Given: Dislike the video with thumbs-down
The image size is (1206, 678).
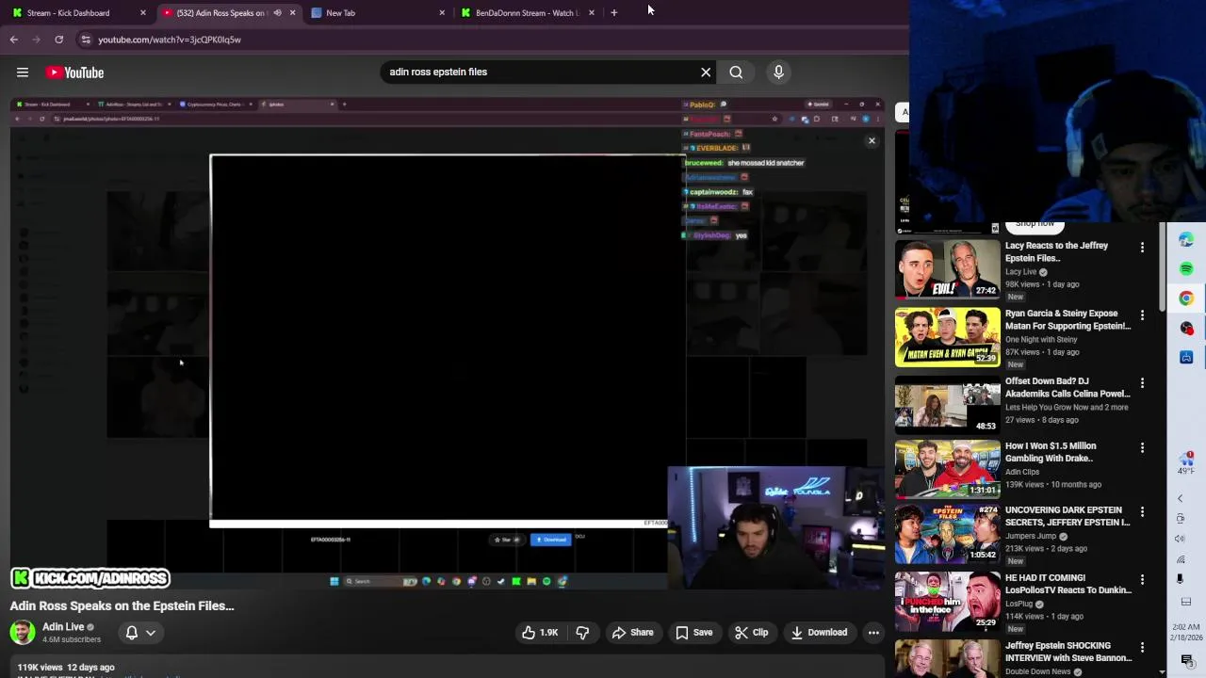Looking at the screenshot, I should pyautogui.click(x=582, y=633).
